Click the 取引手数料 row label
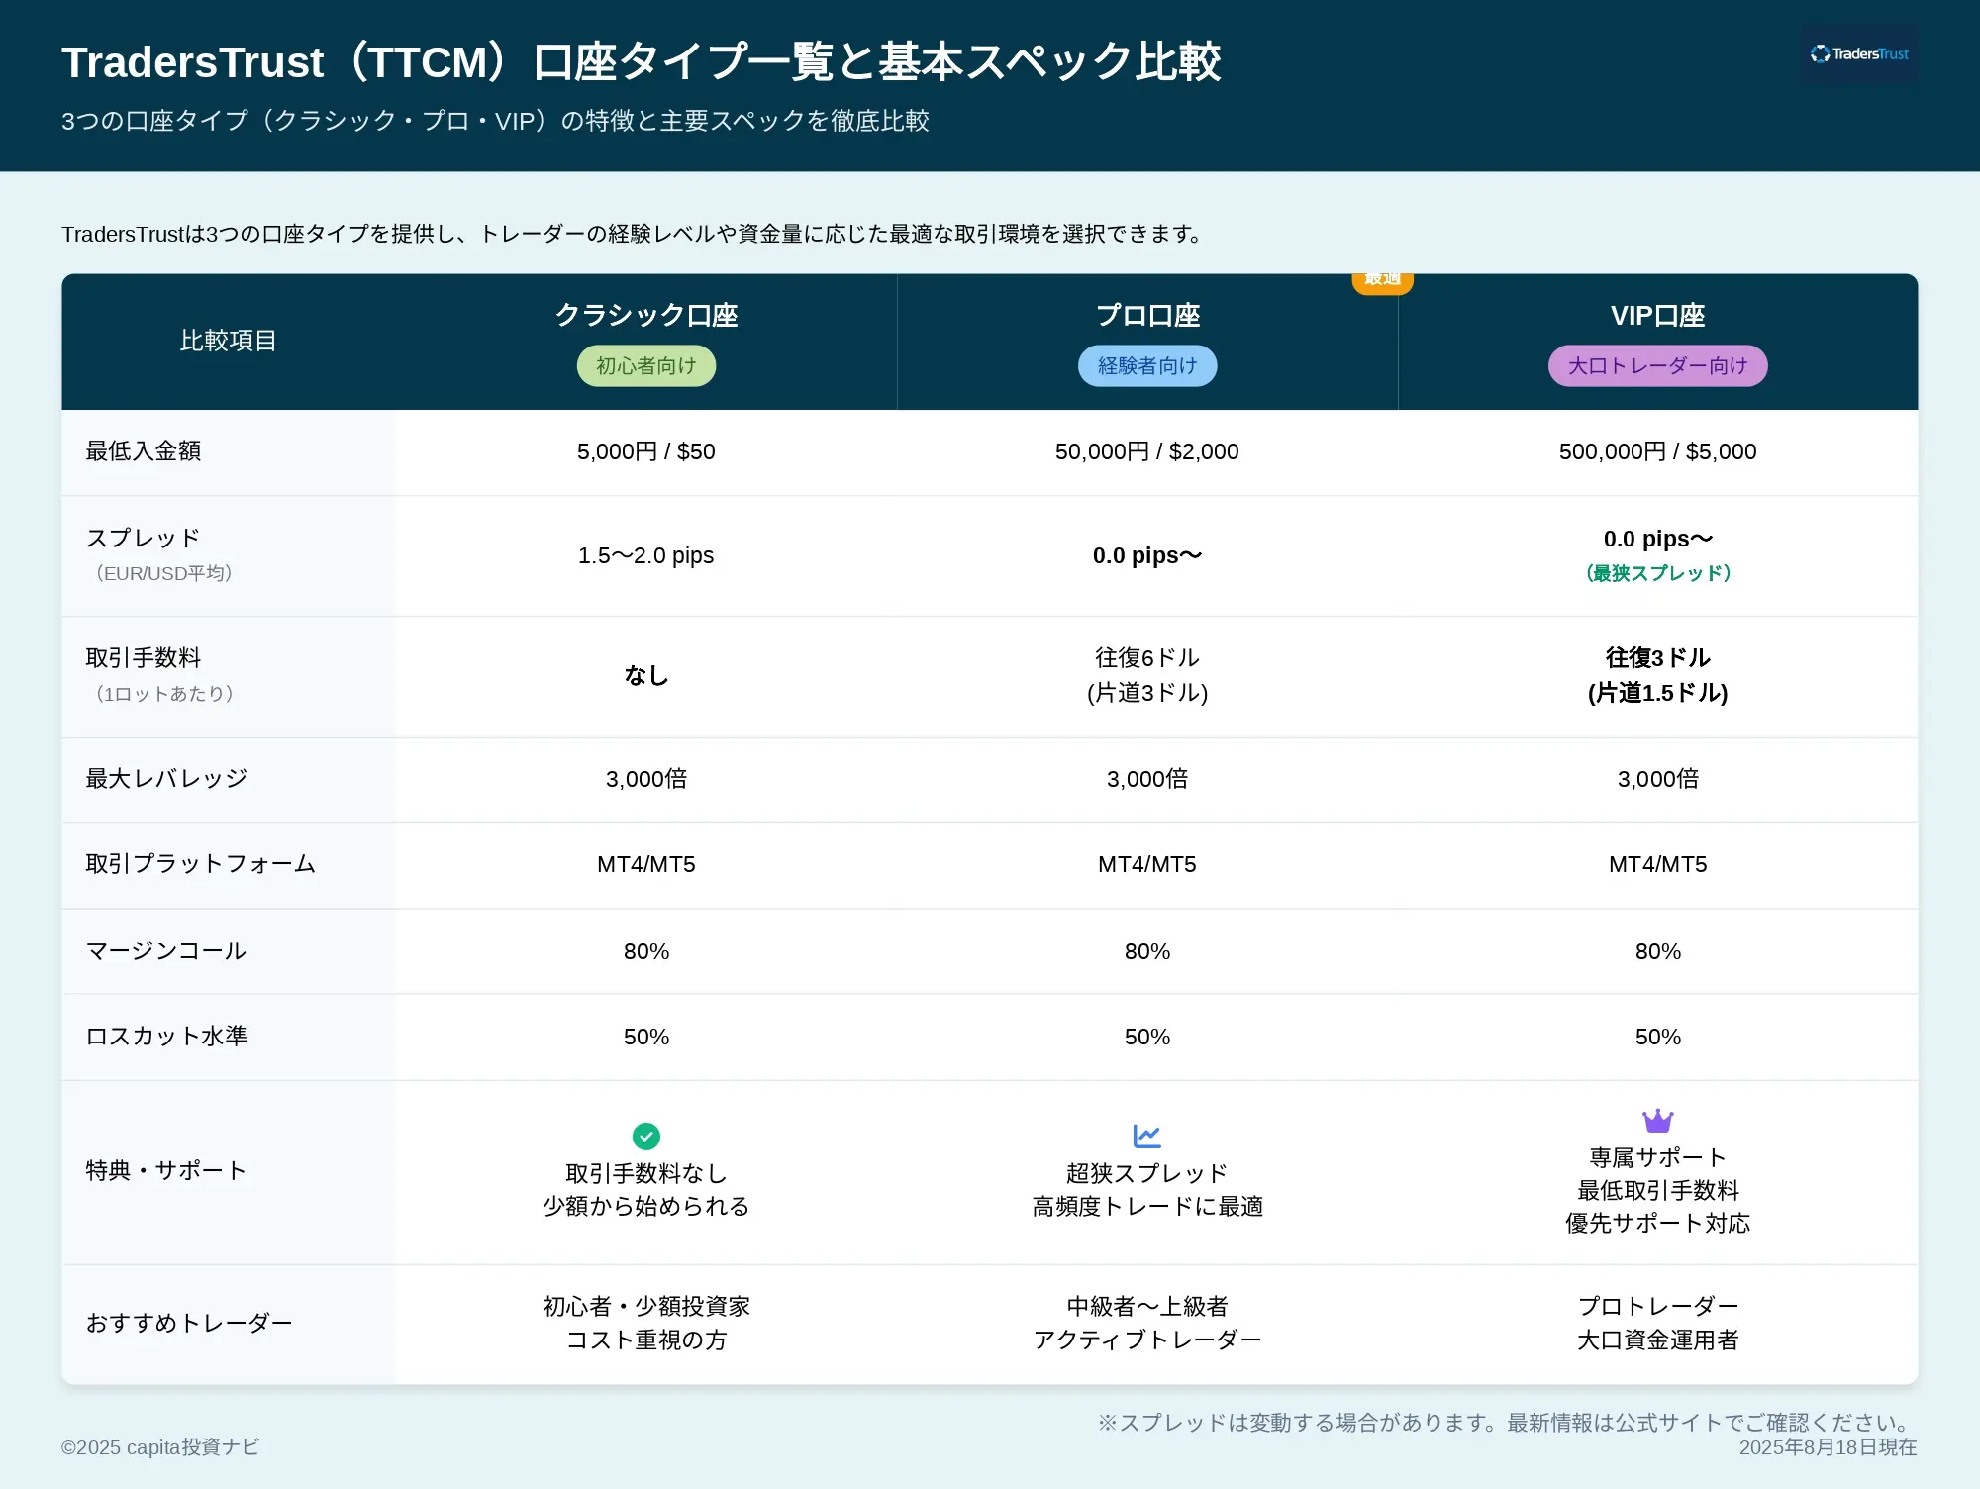The image size is (1980, 1489). [144, 657]
